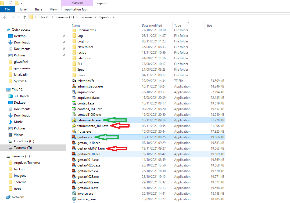The width and height of the screenshot is (290, 203).
Task: Switch to the Home ribbon tab
Action: (x=22, y=9)
